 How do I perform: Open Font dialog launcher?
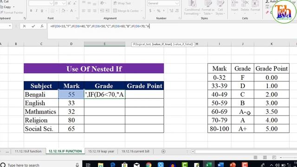pyautogui.click(x=77, y=19)
